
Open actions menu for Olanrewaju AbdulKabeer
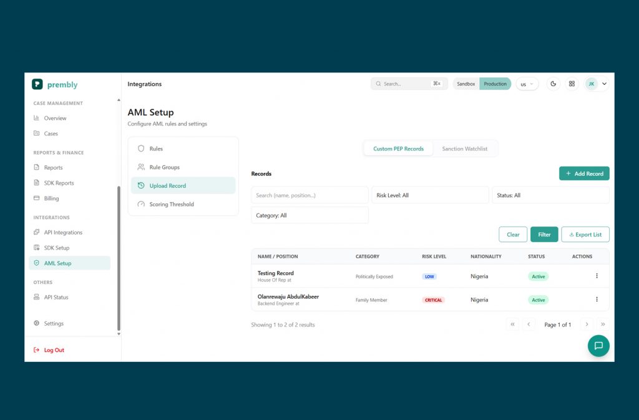pos(597,300)
